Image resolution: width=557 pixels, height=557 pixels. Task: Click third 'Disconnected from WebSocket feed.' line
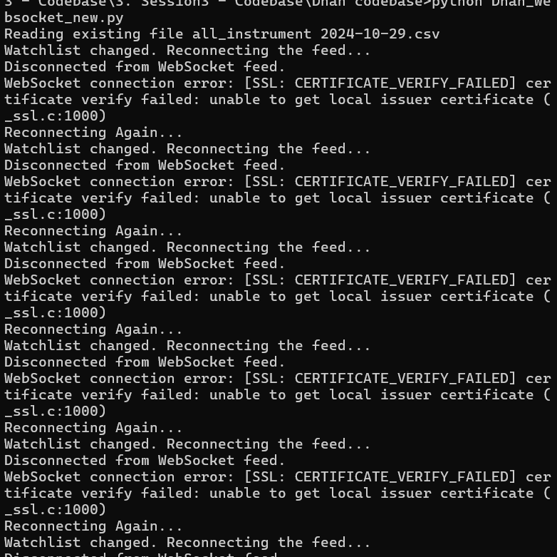tap(145, 264)
